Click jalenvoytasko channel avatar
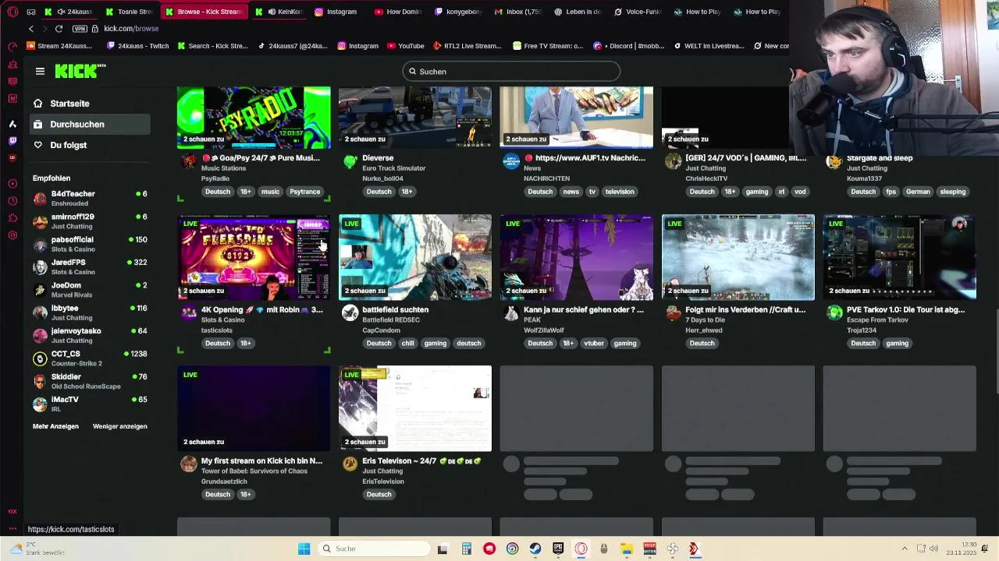Screen dimensions: 999x561 point(40,335)
